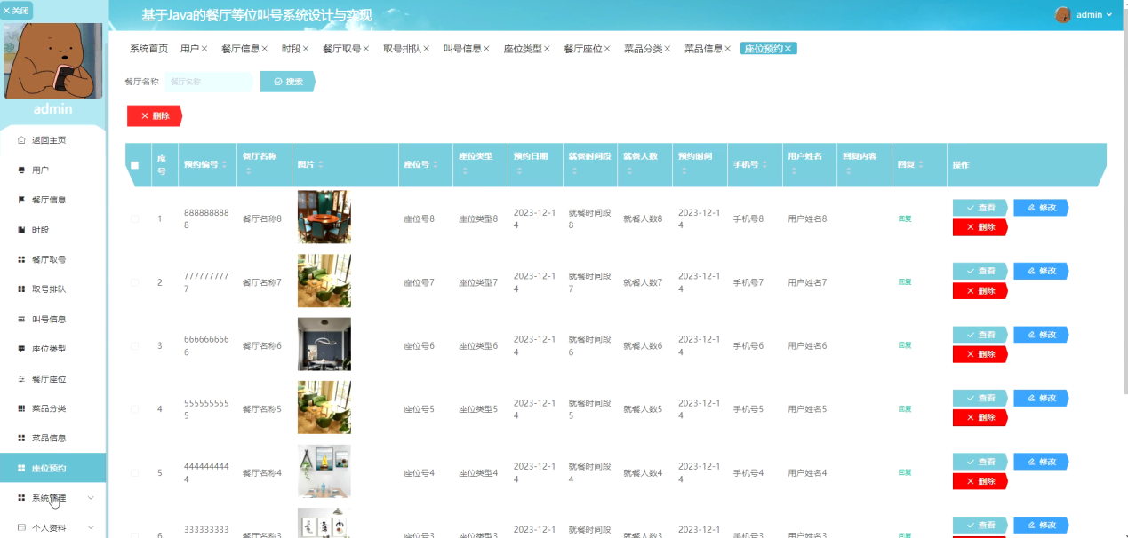Click the icon beside 餐厅座位 in sidebar
This screenshot has width=1128, height=538.
(21, 379)
